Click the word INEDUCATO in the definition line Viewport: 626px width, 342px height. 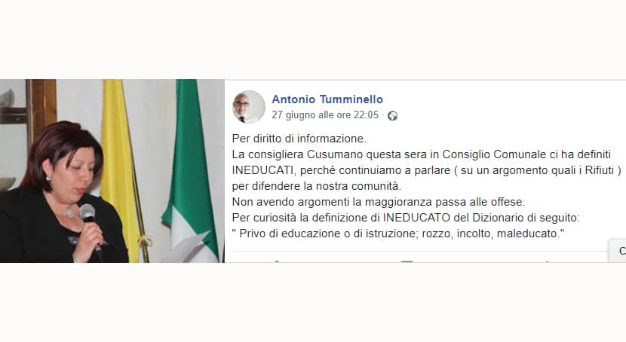[416, 218]
